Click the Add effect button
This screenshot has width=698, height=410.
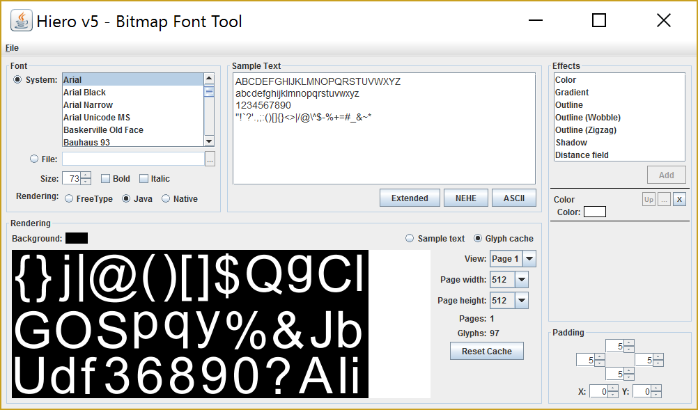pos(667,175)
